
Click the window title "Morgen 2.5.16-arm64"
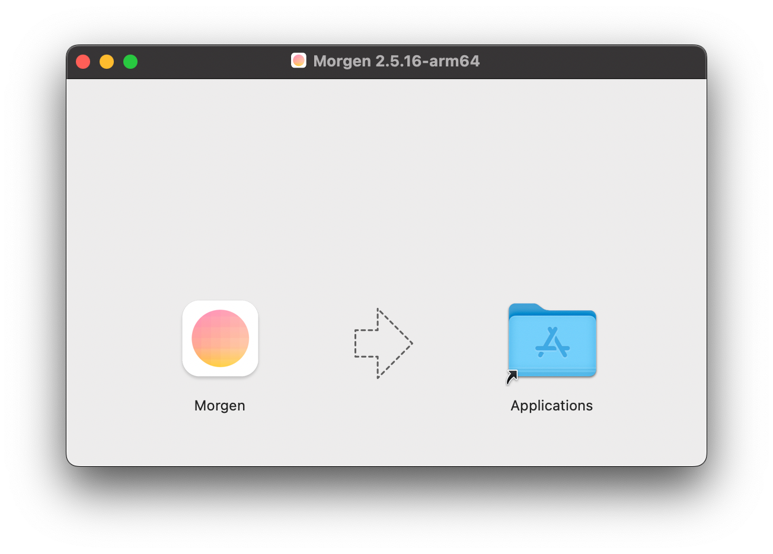click(x=397, y=61)
